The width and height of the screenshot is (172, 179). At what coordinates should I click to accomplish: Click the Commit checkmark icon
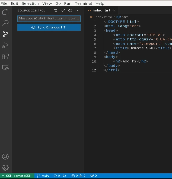63,10
